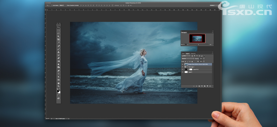Image resolution: width=277 pixels, height=127 pixels.
Task: Click the Navigator preview thumbnail
Action: click(x=197, y=38)
